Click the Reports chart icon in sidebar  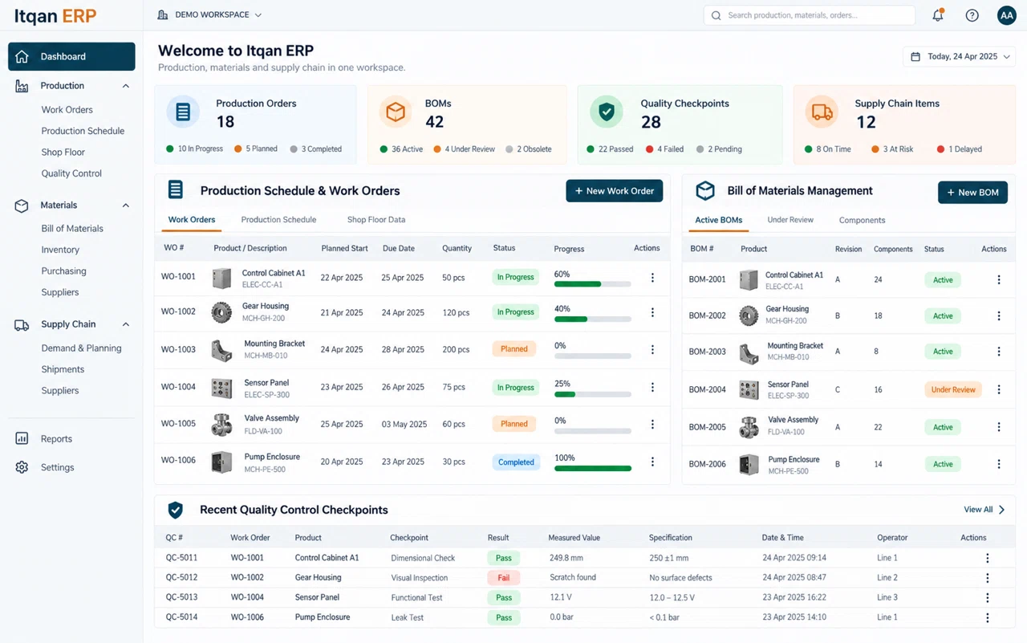22,438
